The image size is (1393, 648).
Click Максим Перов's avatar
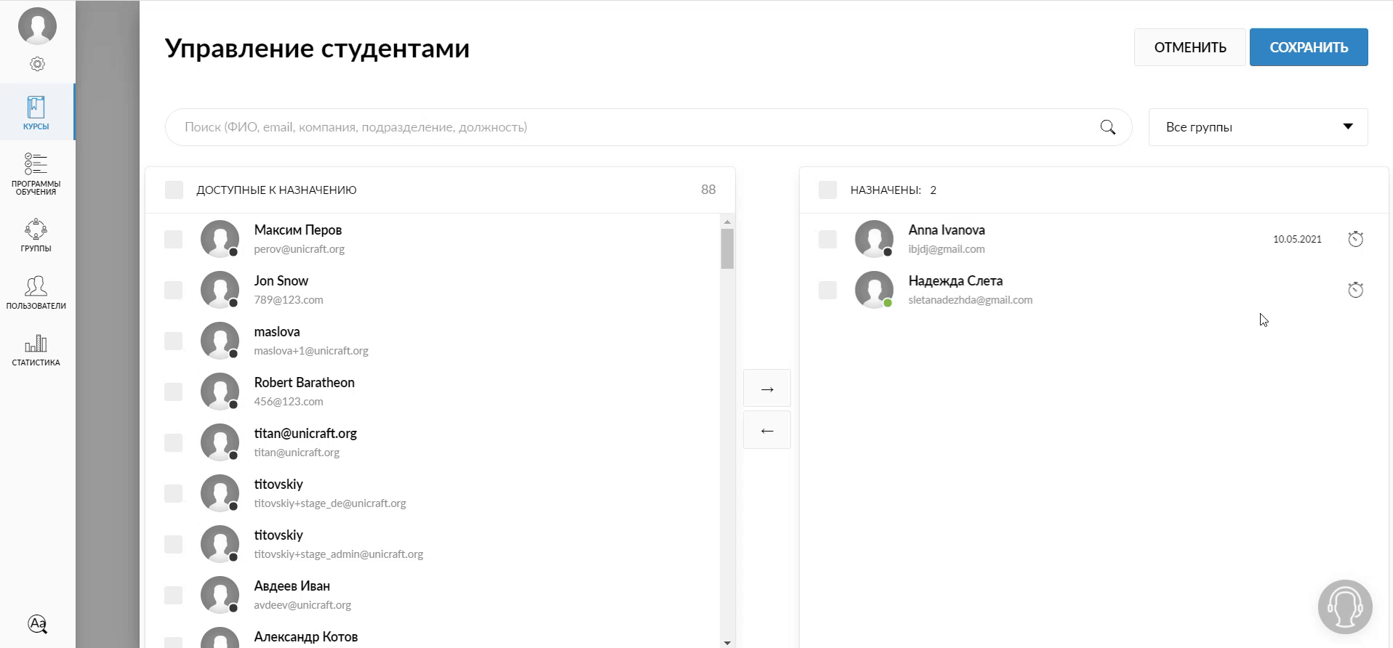[220, 239]
